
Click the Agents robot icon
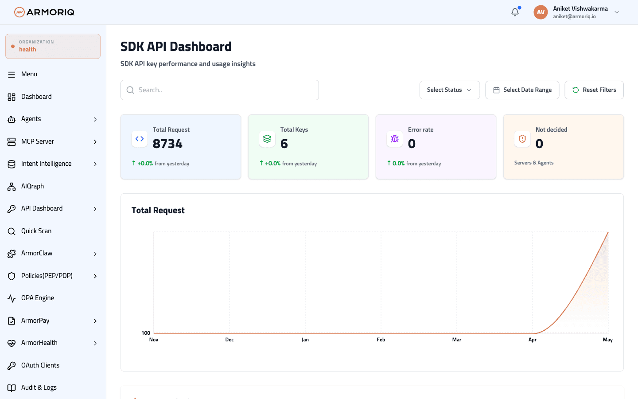[12, 119]
